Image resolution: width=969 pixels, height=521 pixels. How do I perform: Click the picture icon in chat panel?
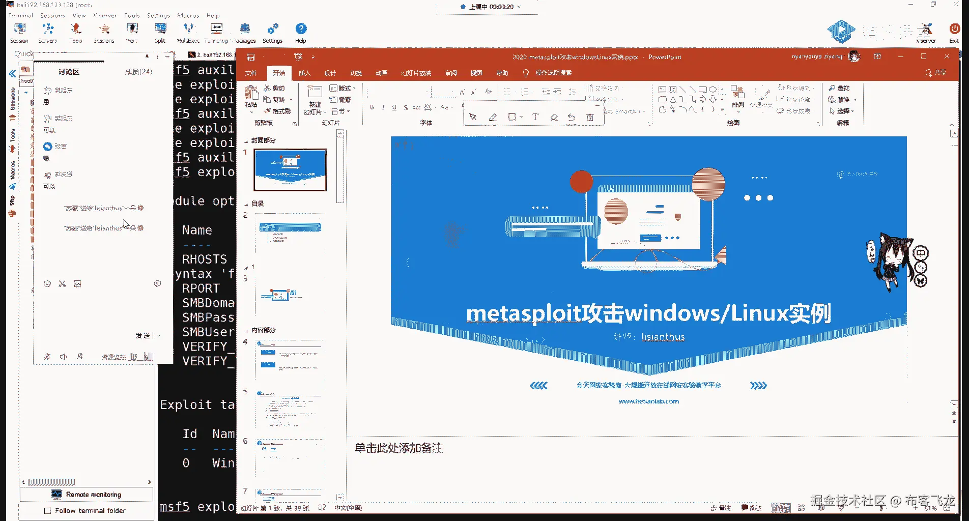[77, 283]
